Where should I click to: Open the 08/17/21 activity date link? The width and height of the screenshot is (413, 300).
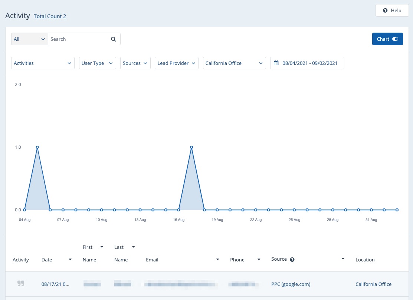[x=55, y=284]
